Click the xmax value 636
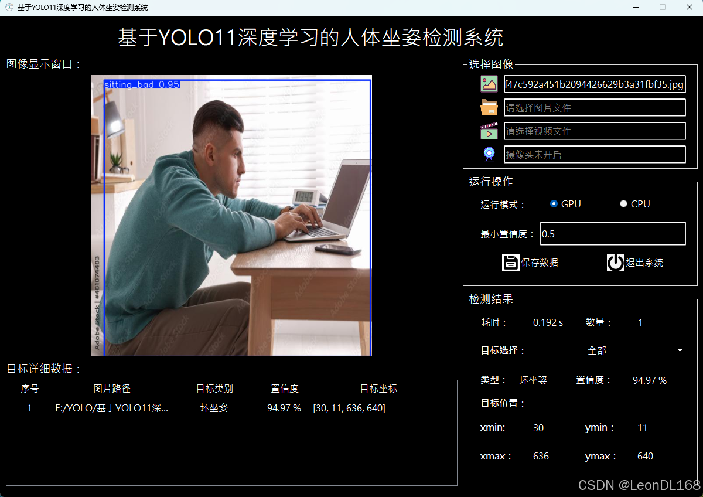 click(541, 456)
